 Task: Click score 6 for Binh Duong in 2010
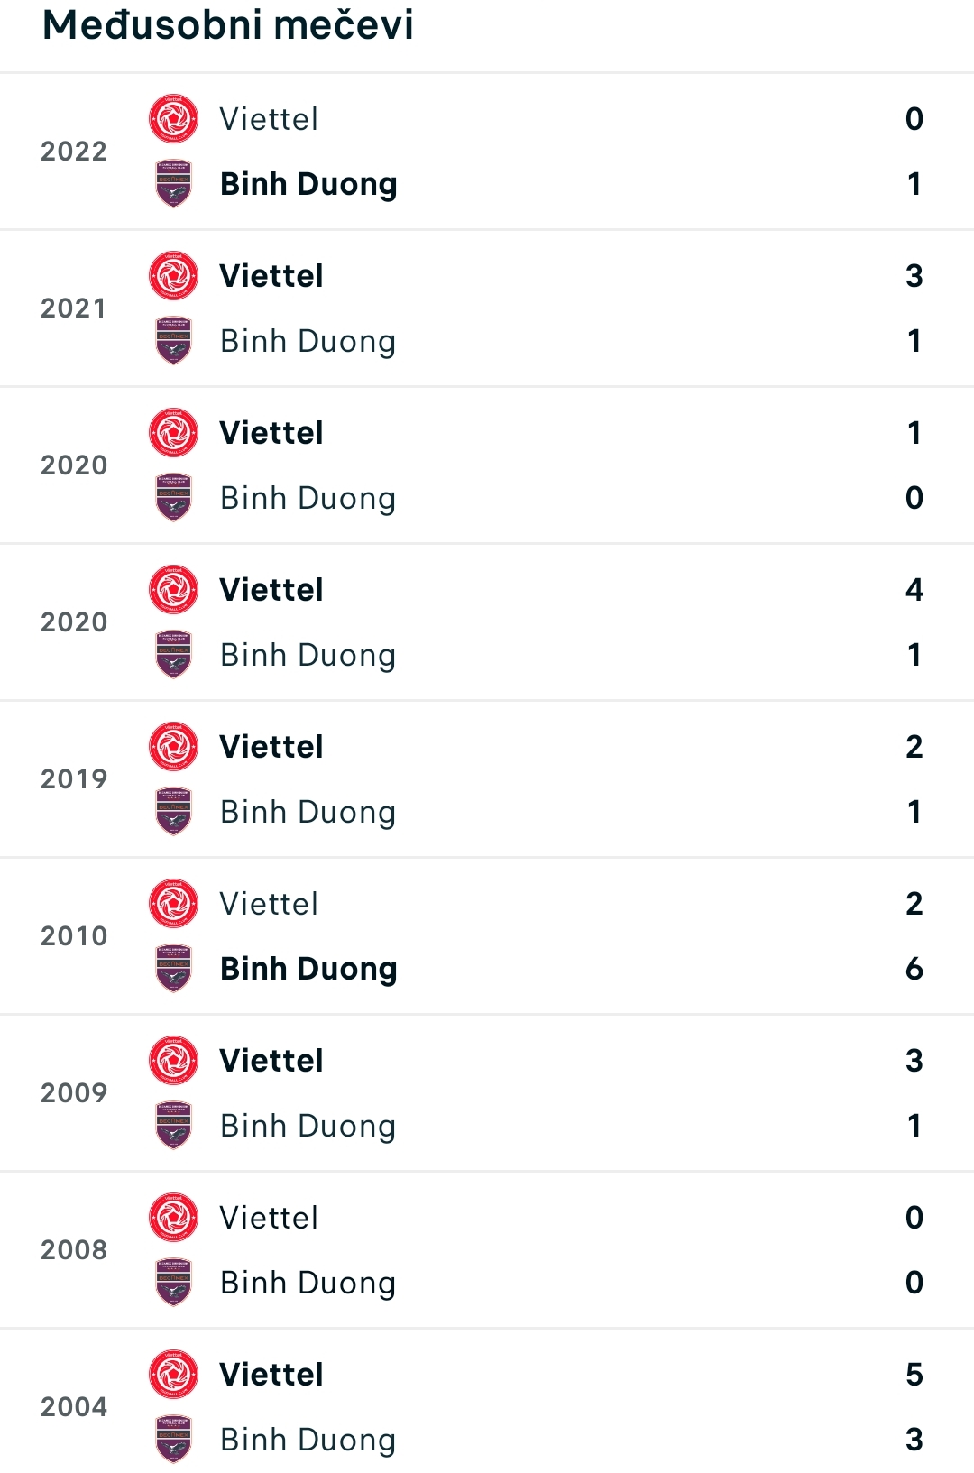tap(914, 969)
